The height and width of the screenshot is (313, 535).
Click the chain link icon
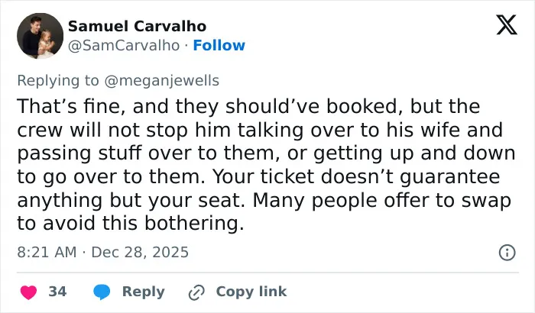coord(196,292)
